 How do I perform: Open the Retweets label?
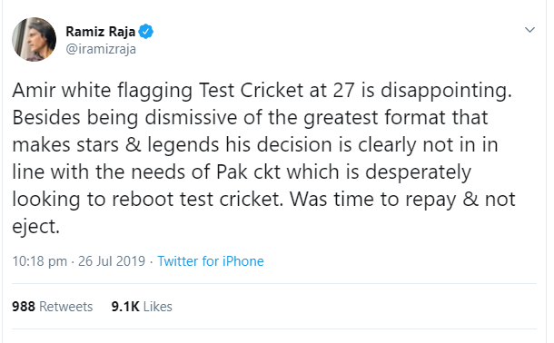(65, 307)
